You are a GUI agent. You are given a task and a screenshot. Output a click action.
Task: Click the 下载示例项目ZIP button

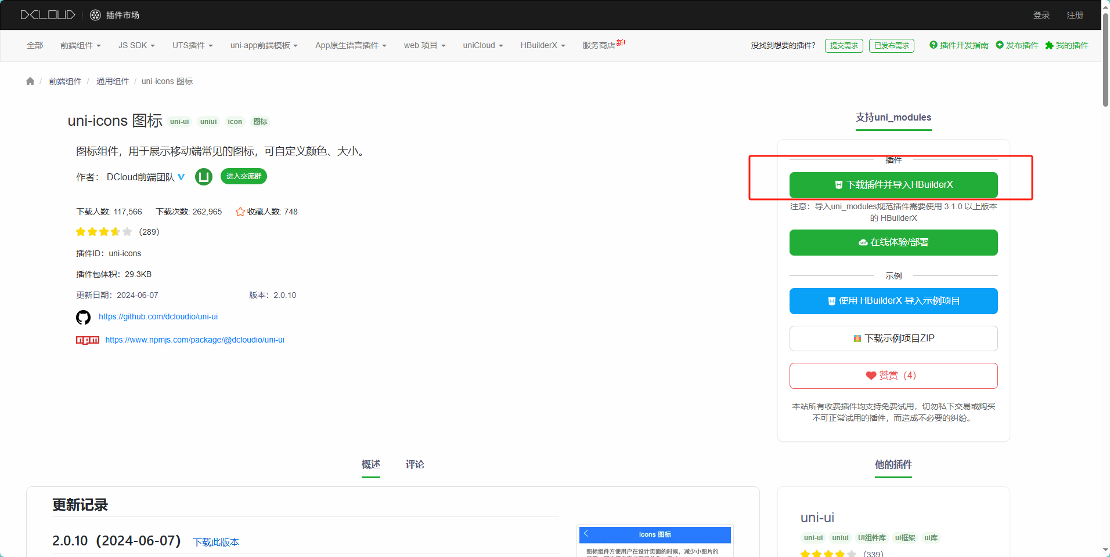(x=893, y=338)
